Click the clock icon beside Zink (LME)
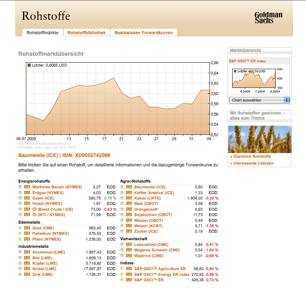This screenshot has height=291, width=306. (x=20, y=274)
